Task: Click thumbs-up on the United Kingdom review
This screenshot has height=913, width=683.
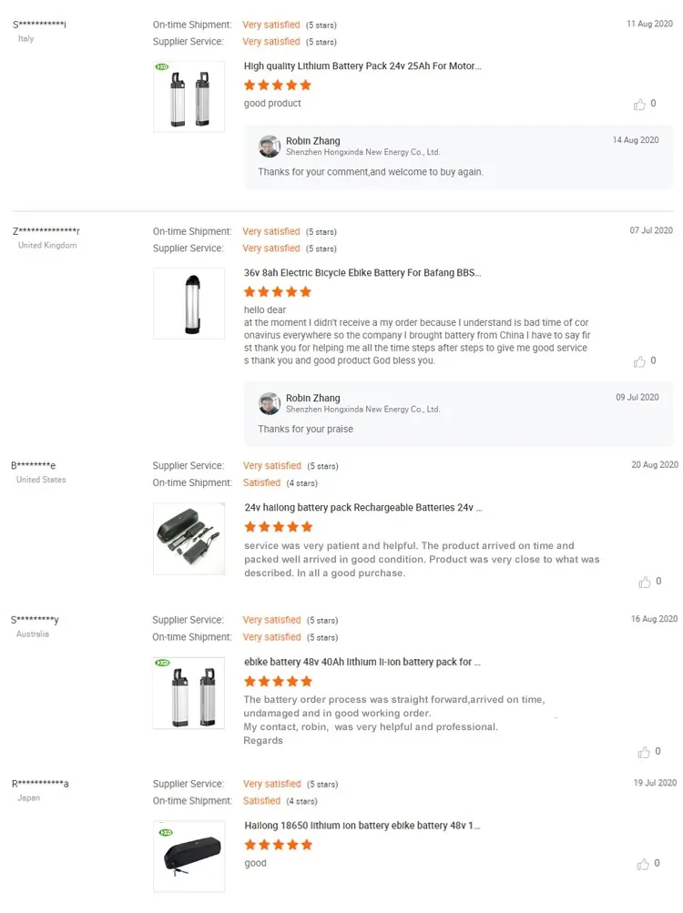Action: [x=639, y=361]
